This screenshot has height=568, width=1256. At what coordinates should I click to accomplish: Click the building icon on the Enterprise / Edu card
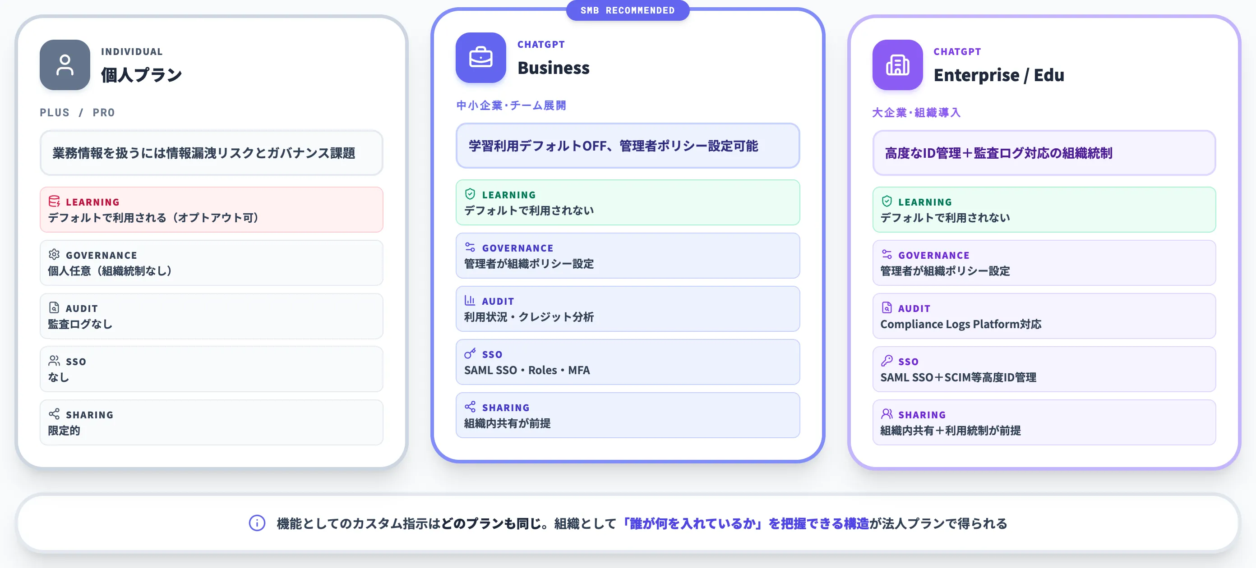click(x=897, y=65)
